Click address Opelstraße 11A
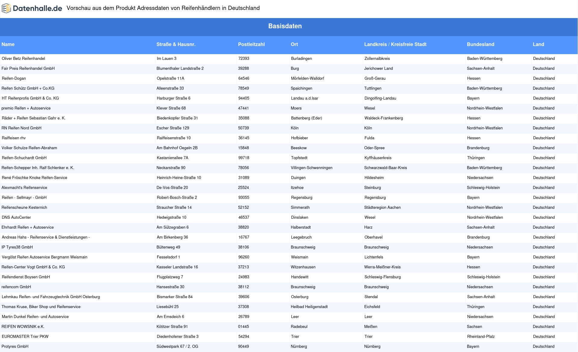The image size is (578, 352). pos(170,78)
